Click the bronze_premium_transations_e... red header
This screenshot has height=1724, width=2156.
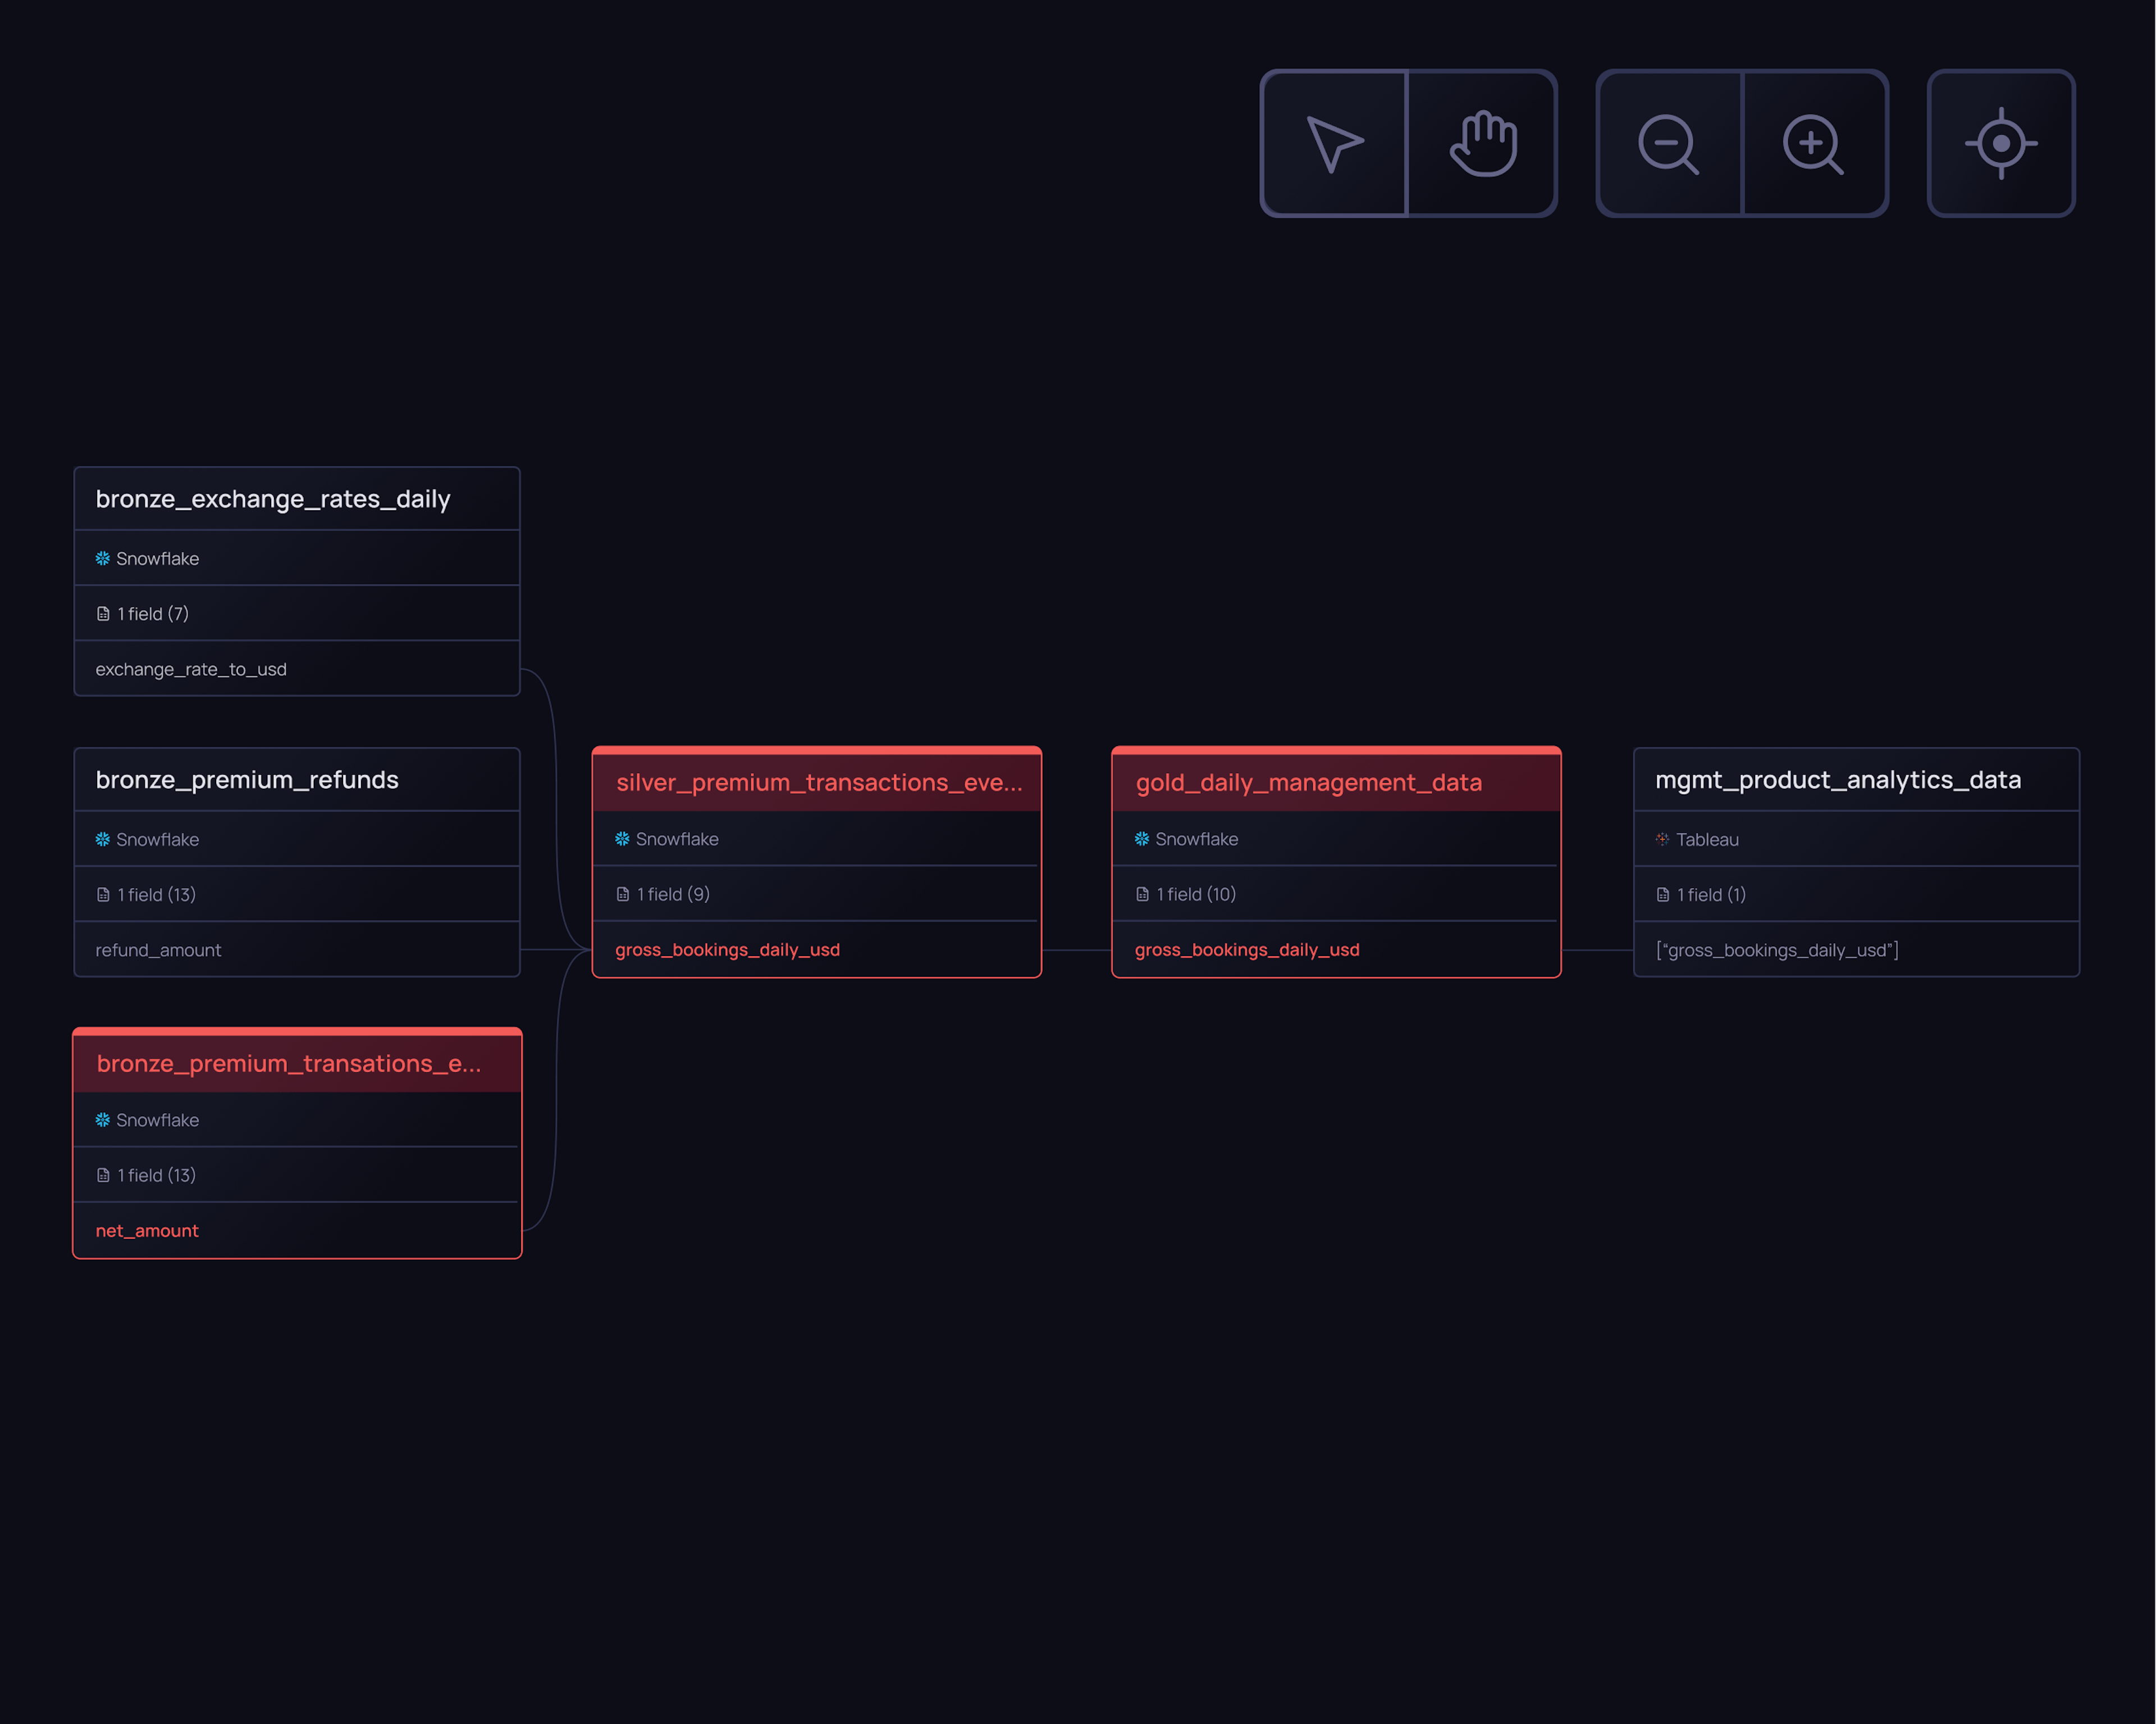[288, 1064]
